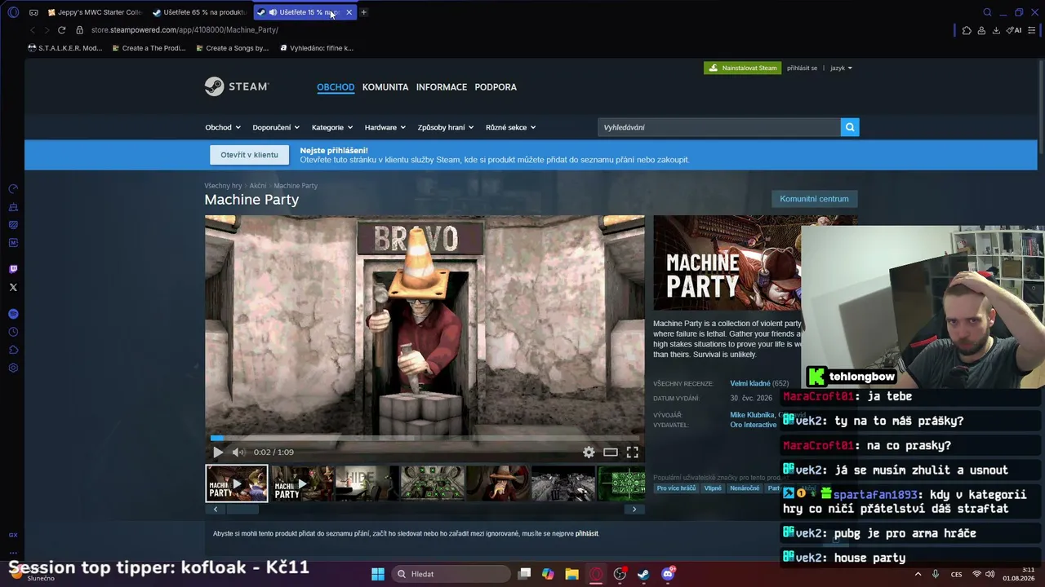Mute the audio-playing browser tab
The width and height of the screenshot is (1045, 587).
tap(273, 12)
